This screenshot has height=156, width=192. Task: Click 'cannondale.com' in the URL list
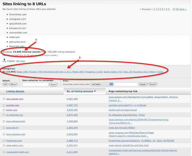click(18, 33)
